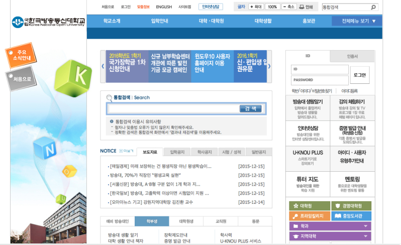Screen dimensions: 401x245
Task: Select the 교직원 tab
Action: [x=221, y=221]
